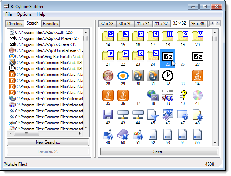Click icon 18 folder with H badge
This screenshot has width=231, height=176.
point(168,36)
